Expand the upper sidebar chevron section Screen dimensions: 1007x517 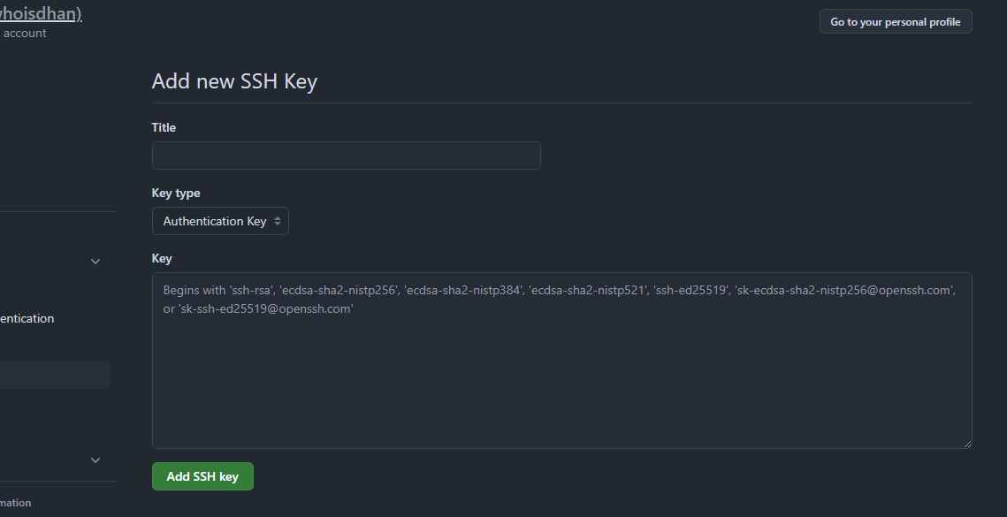pyautogui.click(x=95, y=261)
